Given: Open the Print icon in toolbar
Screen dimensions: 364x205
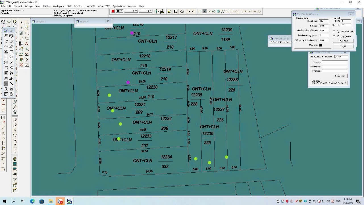Looking at the screenshot, I should tap(182, 11).
